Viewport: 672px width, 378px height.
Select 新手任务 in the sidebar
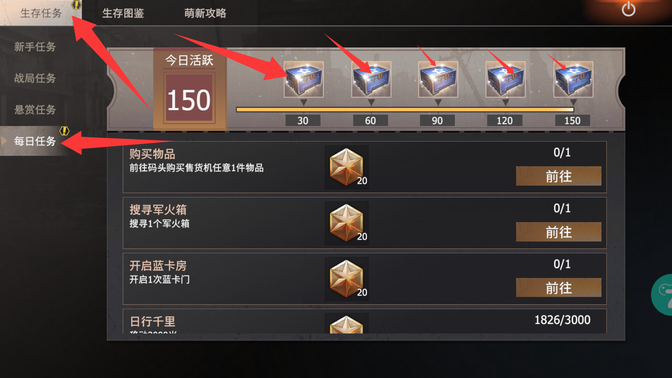pos(35,47)
